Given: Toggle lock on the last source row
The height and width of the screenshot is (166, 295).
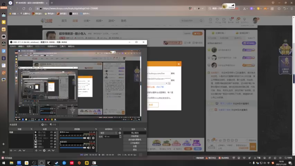Looking at the screenshot, I should click(55, 147).
